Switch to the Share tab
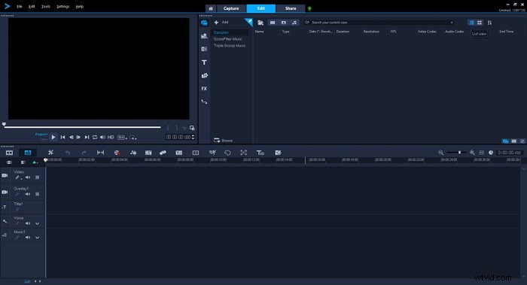The height and width of the screenshot is (285, 527). pos(291,8)
